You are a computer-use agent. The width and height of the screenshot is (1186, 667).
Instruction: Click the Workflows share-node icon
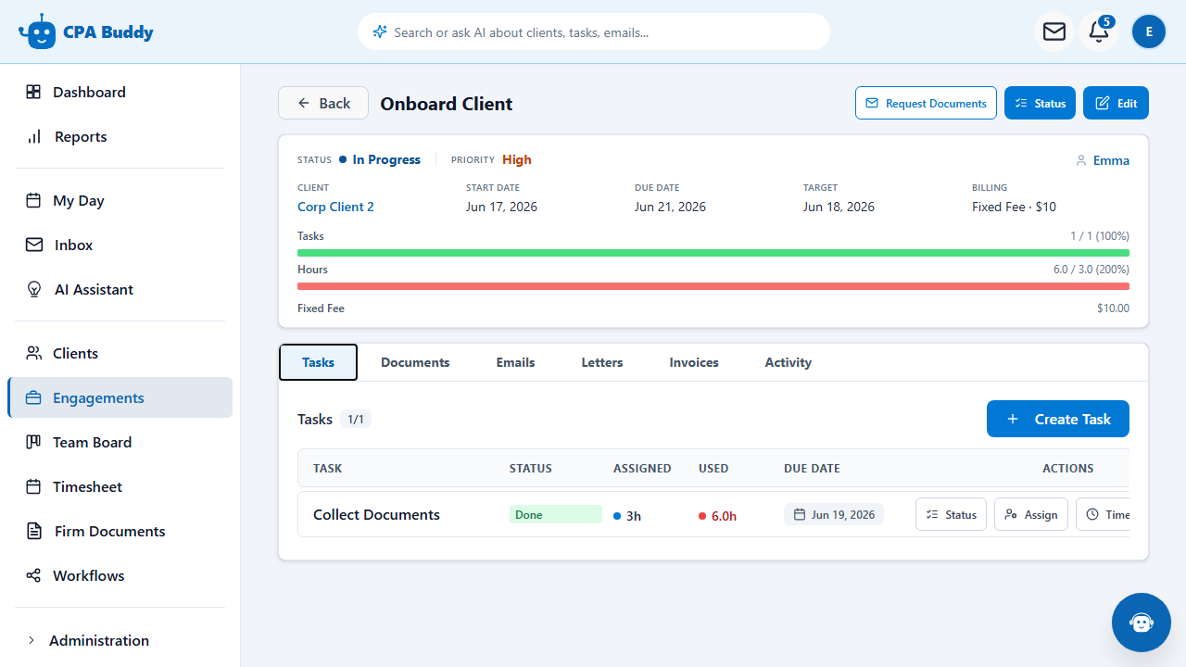point(33,575)
